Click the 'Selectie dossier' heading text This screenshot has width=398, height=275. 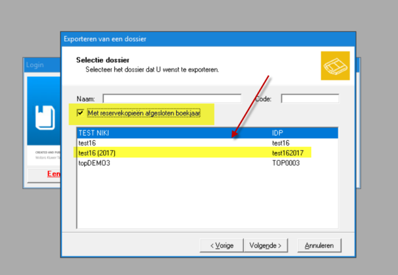click(x=102, y=60)
